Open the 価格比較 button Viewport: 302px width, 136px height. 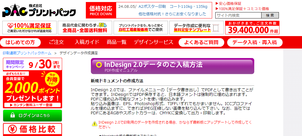(33, 129)
